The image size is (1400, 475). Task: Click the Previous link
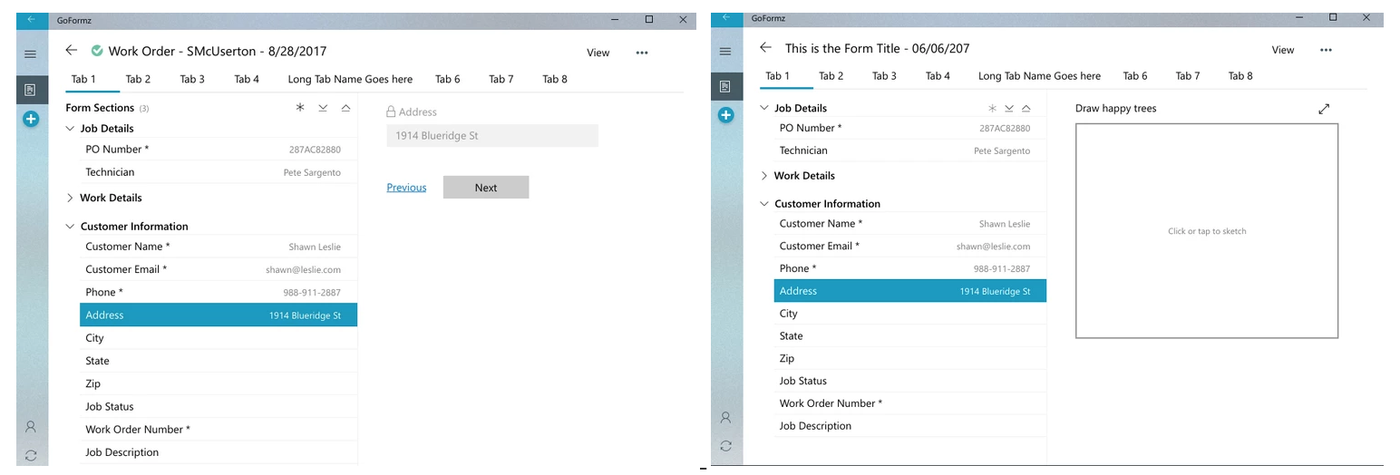pos(406,188)
